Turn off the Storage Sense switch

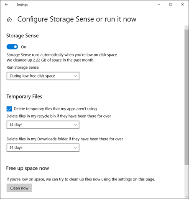click(x=12, y=47)
